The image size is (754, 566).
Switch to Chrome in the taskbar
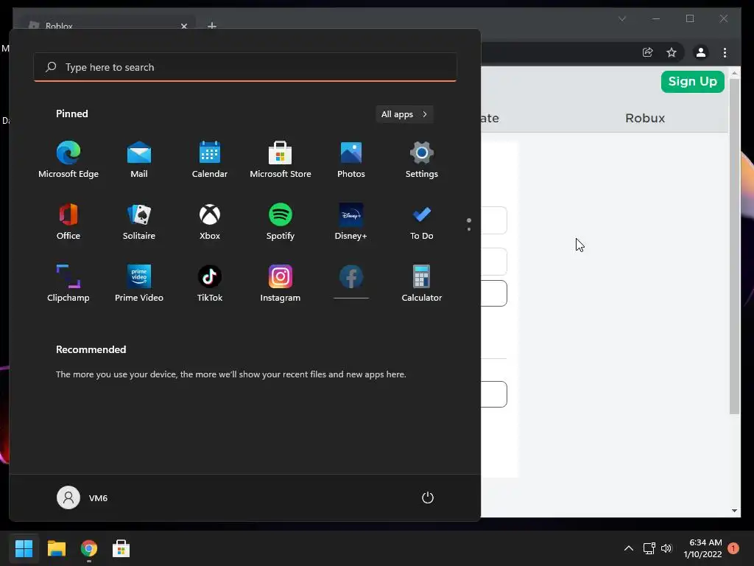click(x=89, y=548)
